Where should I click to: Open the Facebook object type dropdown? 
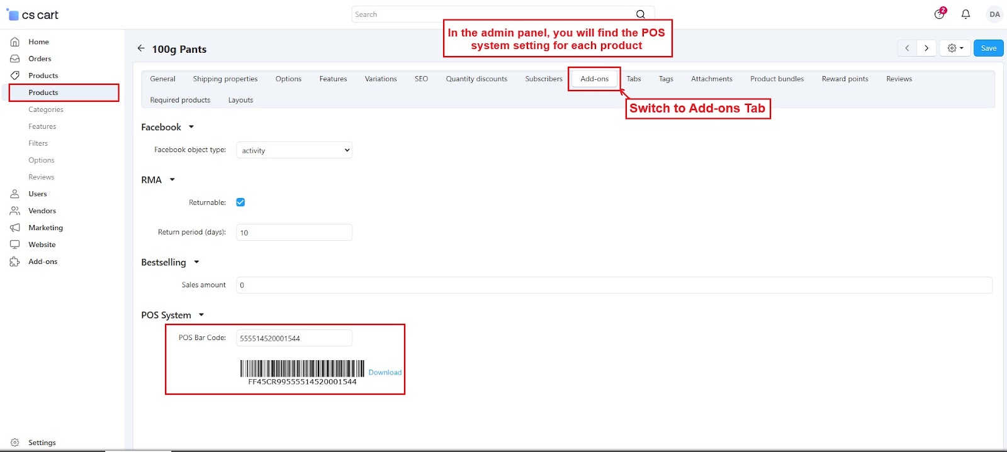(294, 150)
